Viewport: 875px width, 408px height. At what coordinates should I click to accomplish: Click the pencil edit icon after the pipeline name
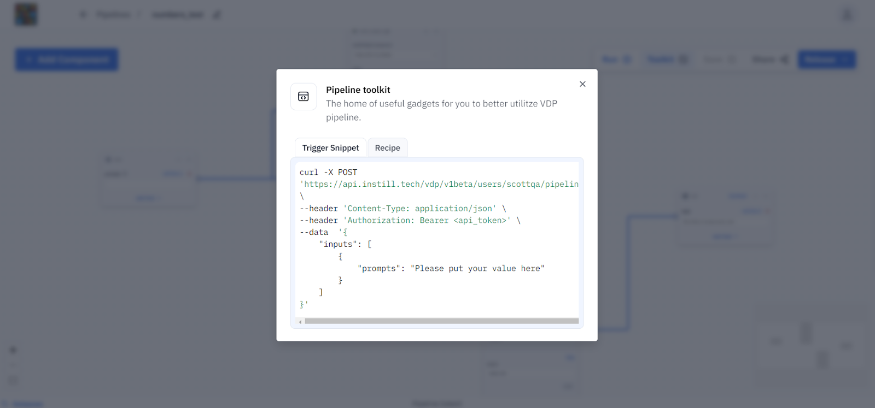[217, 15]
